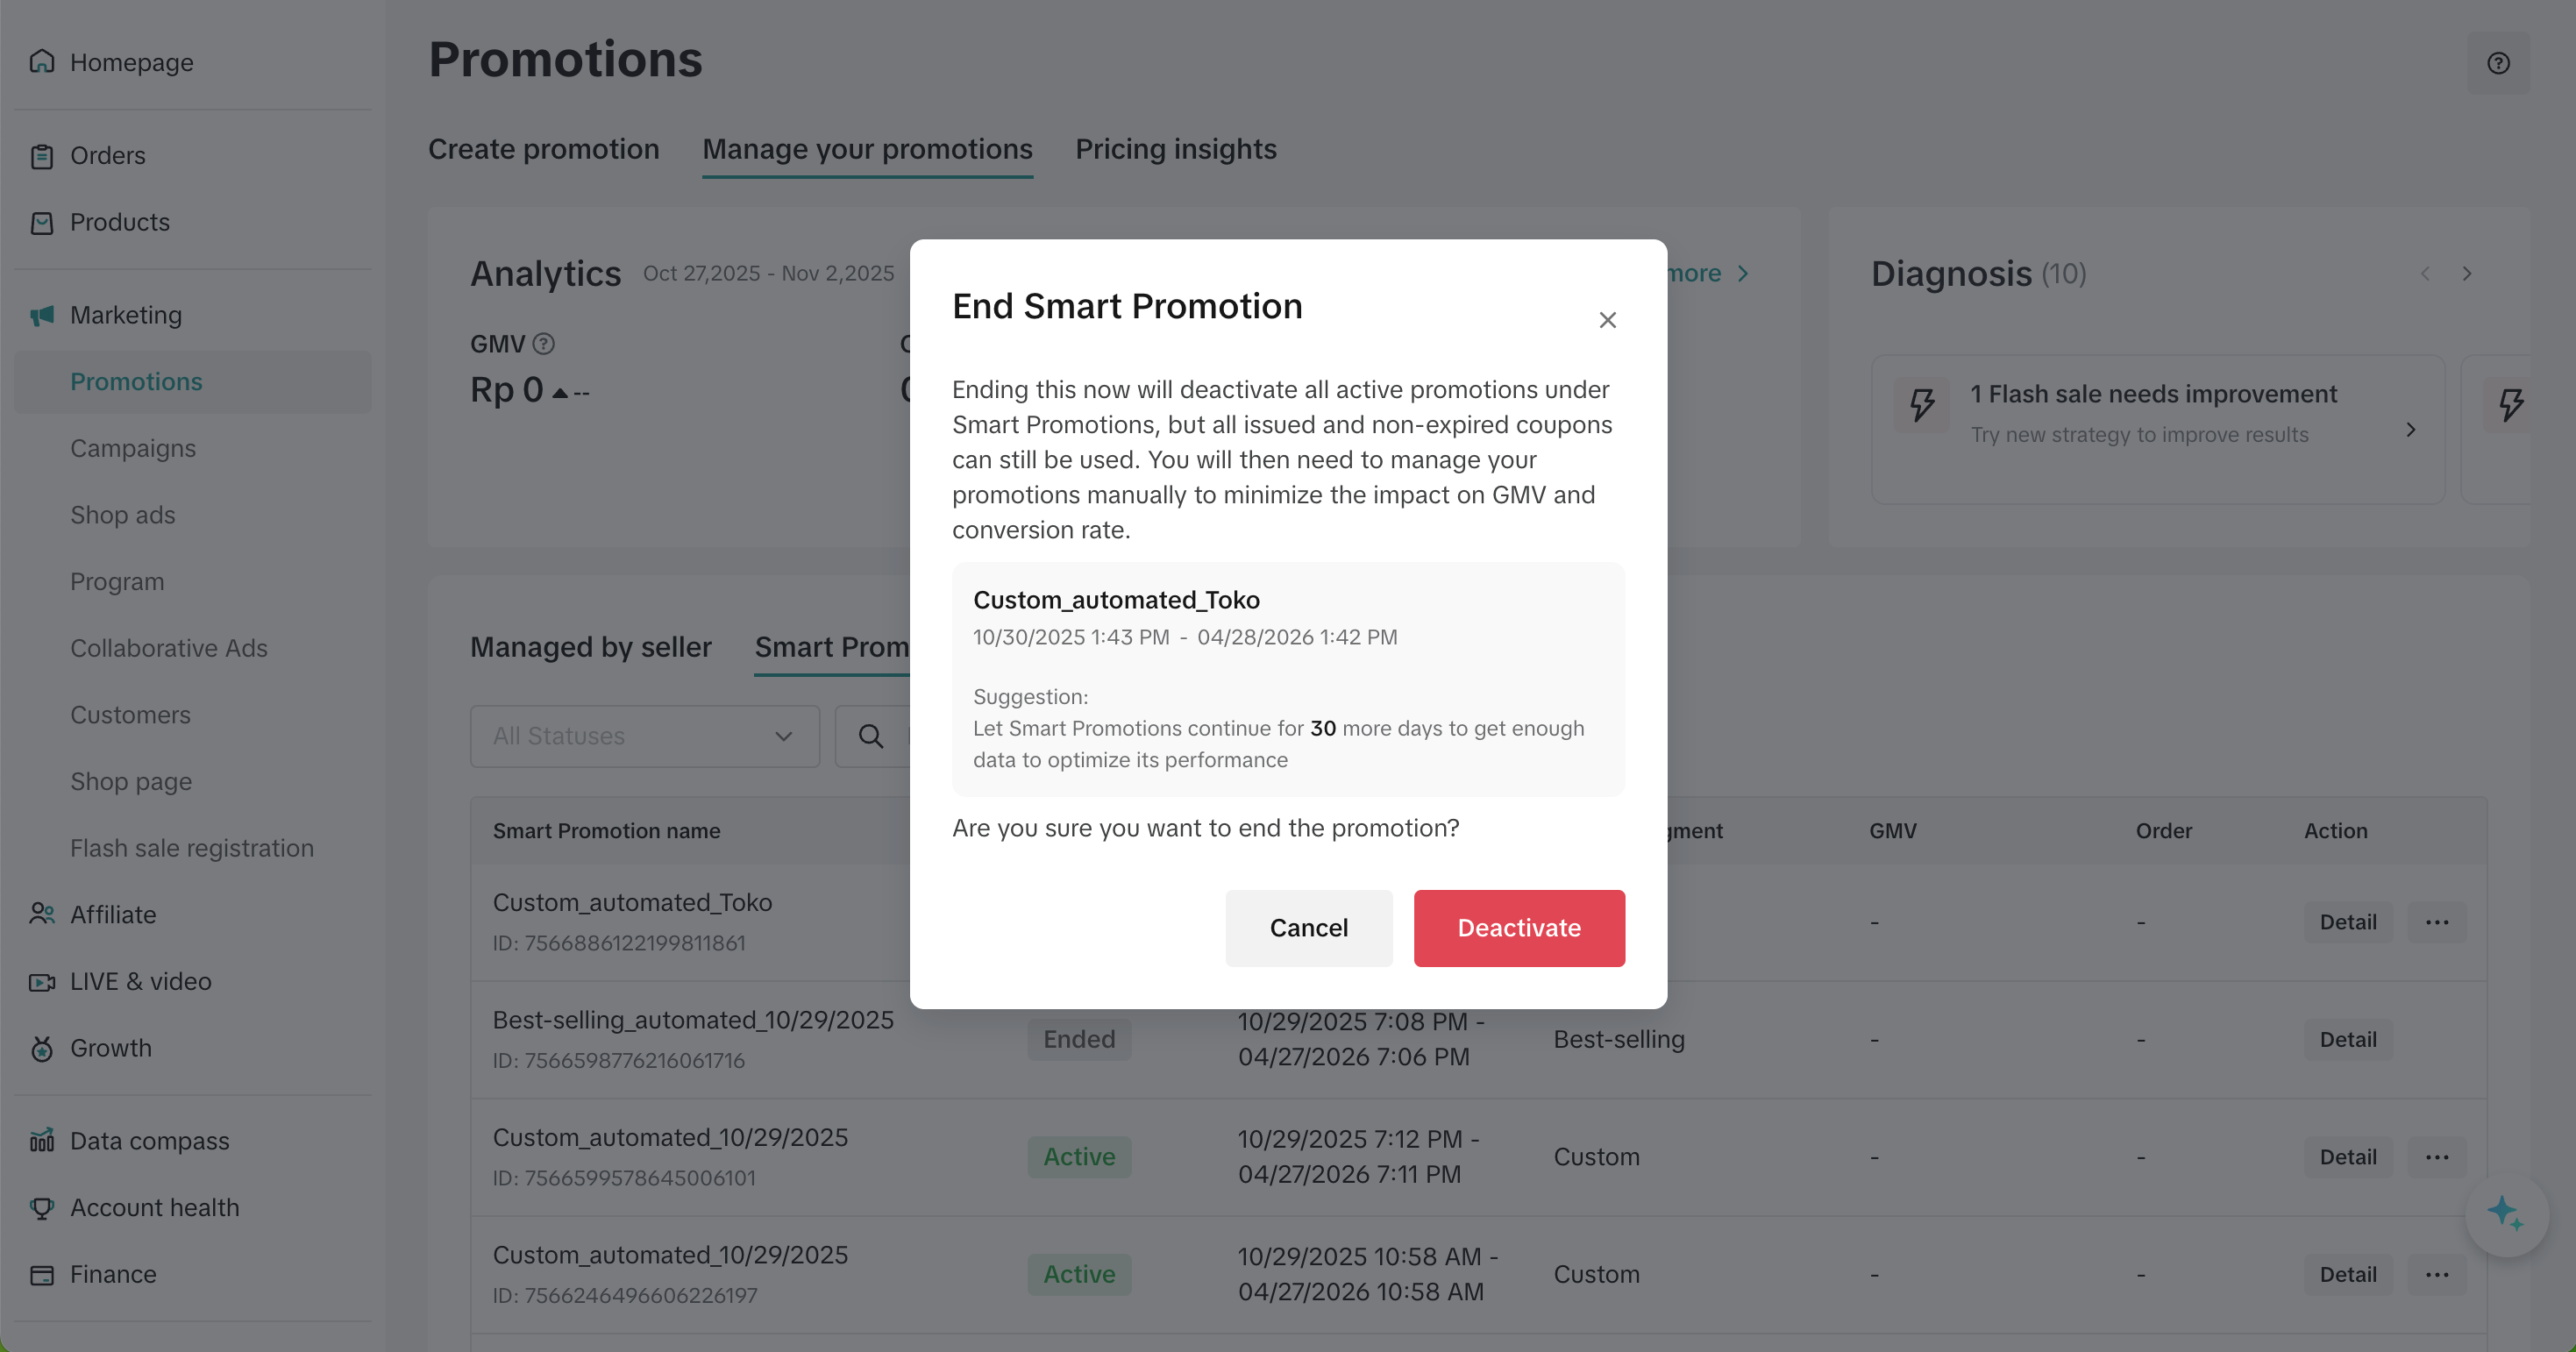Select the Managed by seller tab
Image resolution: width=2576 pixels, height=1352 pixels.
(590, 647)
